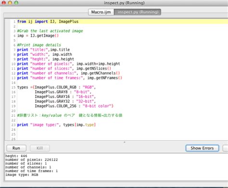Screen dimensions: 228x188
Task: Click line 'ImagePlus.GRAY8 : "8-bit",'
Action: [x=63, y=92]
